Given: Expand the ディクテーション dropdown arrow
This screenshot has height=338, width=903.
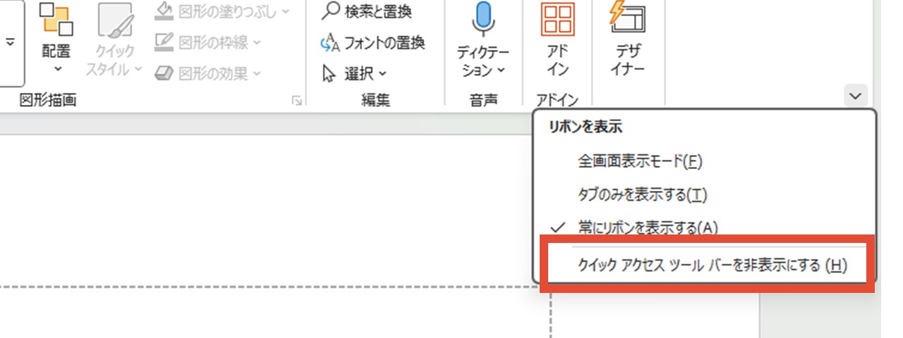Looking at the screenshot, I should point(501,70).
